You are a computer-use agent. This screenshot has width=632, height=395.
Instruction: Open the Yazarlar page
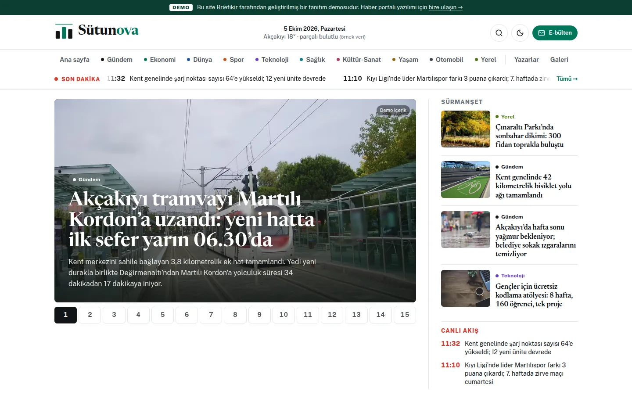(526, 60)
